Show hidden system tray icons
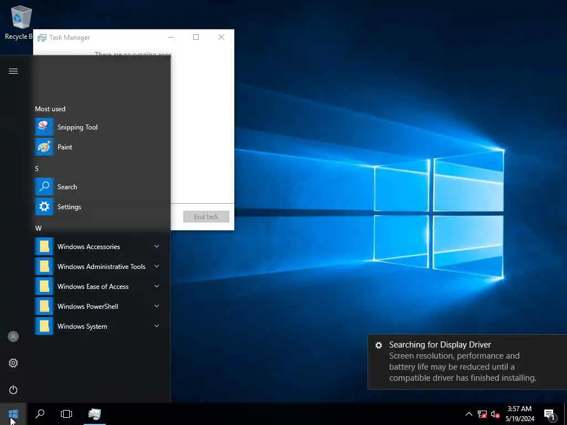 click(x=468, y=414)
